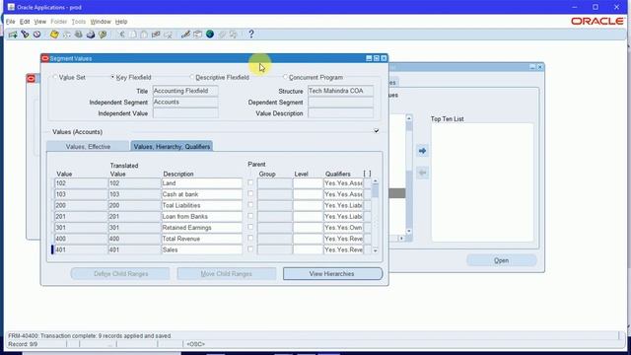Viewport: 631px width, 355px height.
Task: Click the Define Child Ranges button
Action: point(120,274)
